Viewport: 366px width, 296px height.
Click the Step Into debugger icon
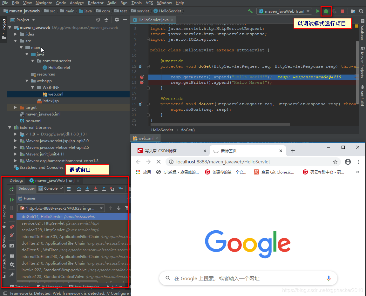[87, 189]
